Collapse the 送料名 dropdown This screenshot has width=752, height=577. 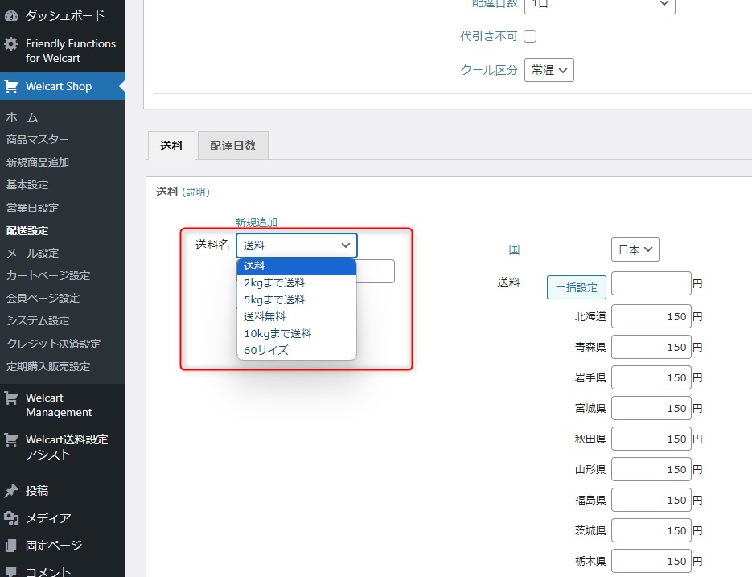296,245
